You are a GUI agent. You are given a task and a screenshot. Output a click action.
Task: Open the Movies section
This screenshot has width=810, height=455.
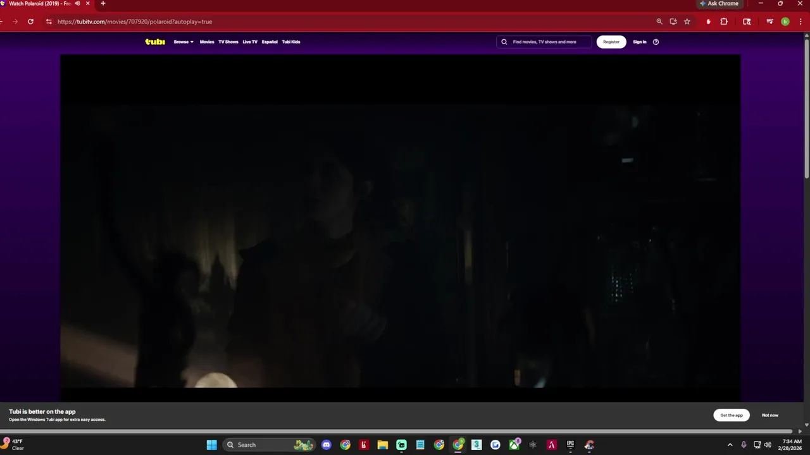[207, 42]
